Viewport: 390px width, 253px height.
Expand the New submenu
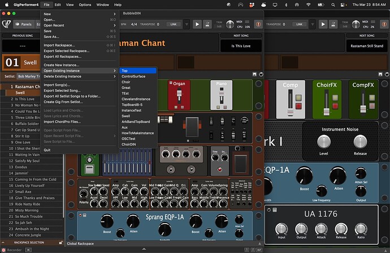pyautogui.click(x=80, y=14)
